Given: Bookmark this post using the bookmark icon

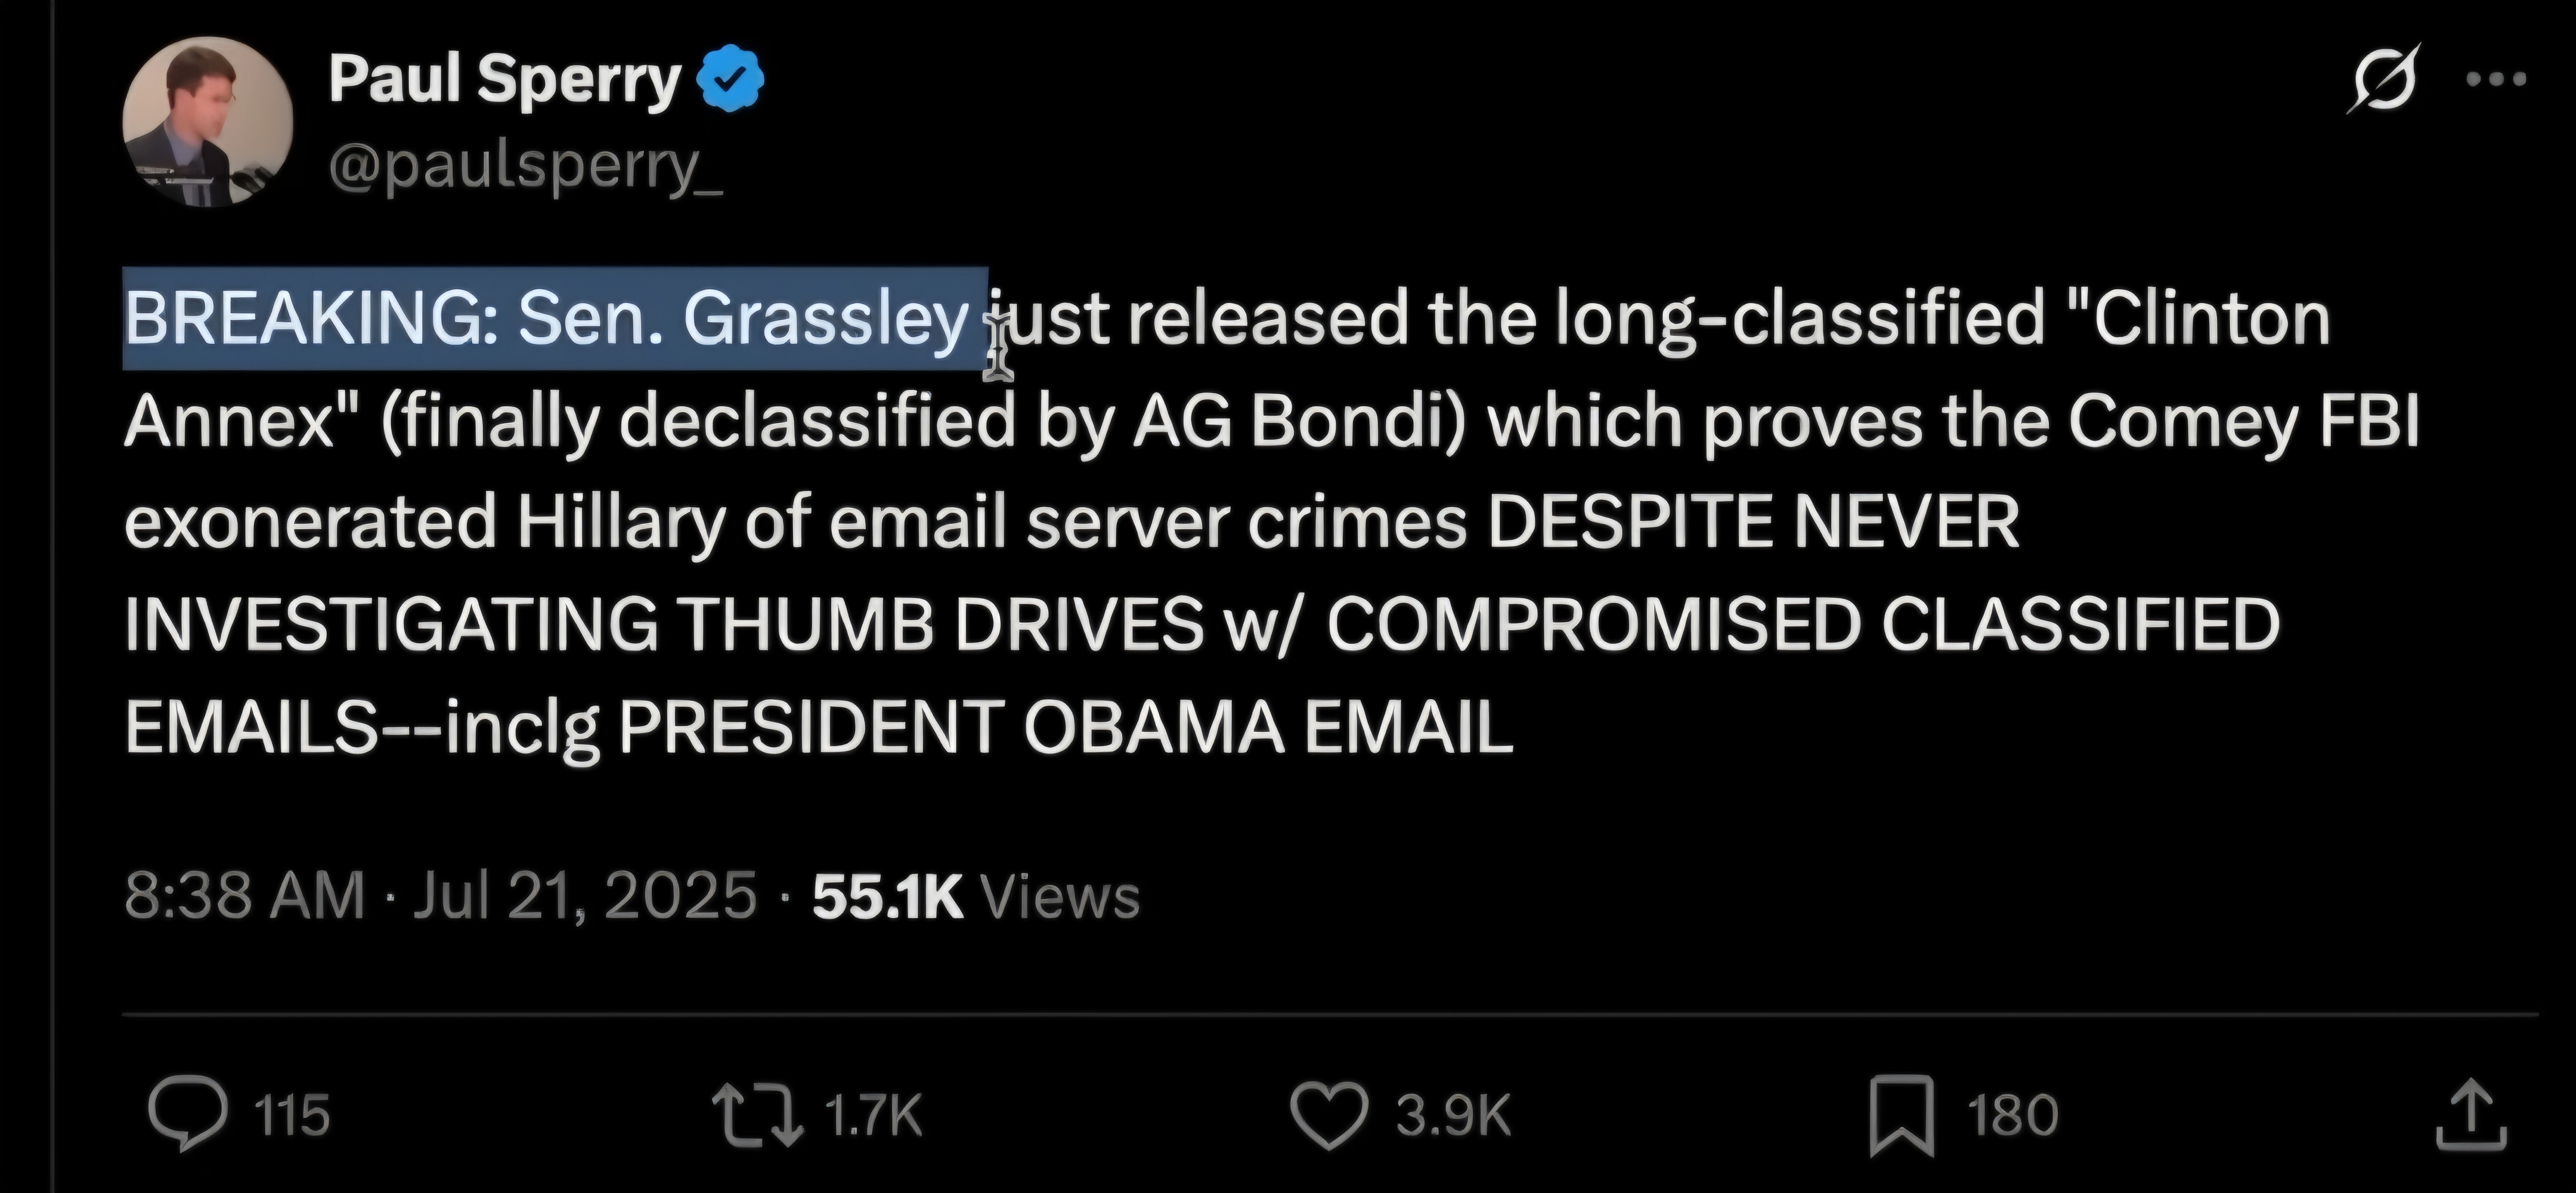Looking at the screenshot, I should click(1901, 1114).
